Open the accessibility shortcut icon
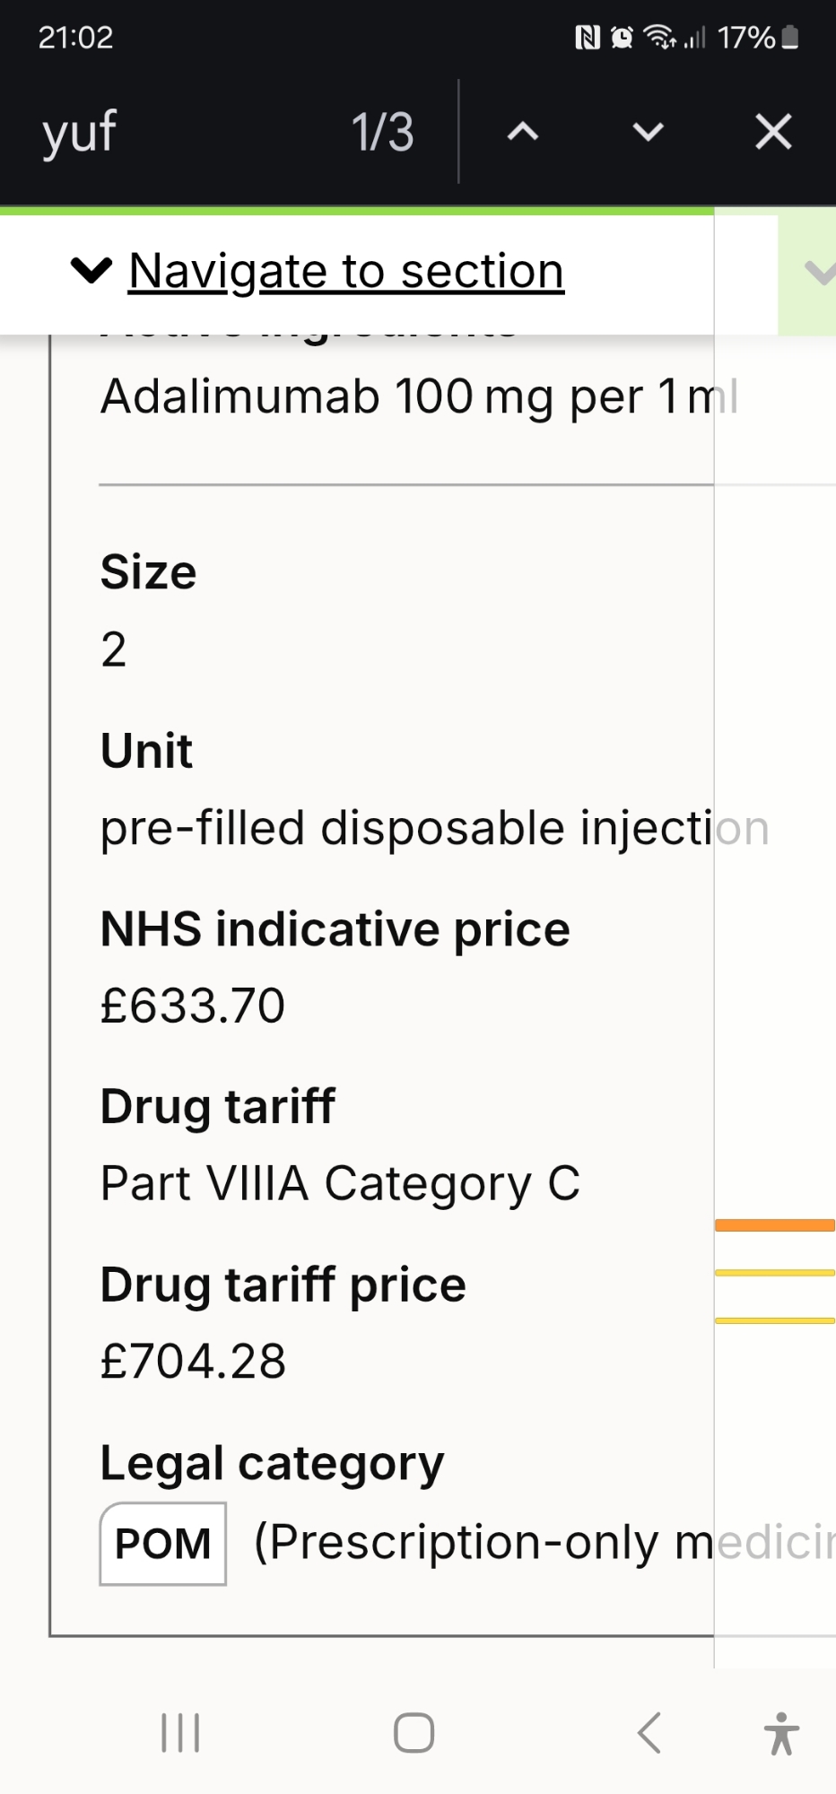The image size is (836, 1794). coord(781,1732)
